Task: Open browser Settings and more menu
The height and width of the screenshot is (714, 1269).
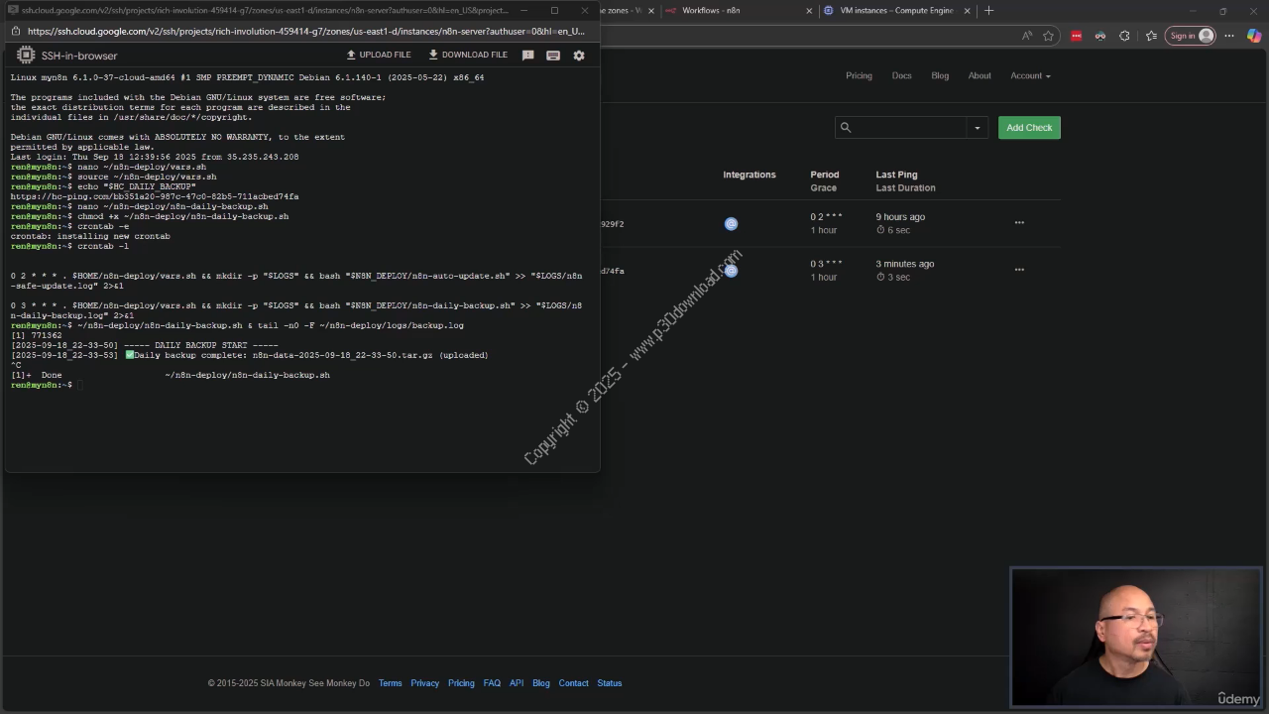Action: 1229,36
